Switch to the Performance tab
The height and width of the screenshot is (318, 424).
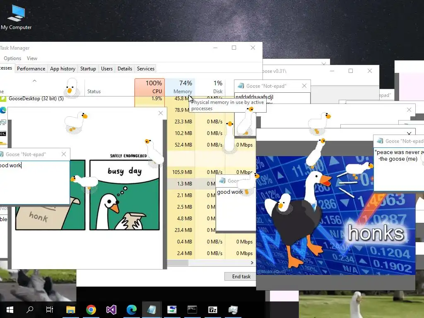tap(31, 69)
